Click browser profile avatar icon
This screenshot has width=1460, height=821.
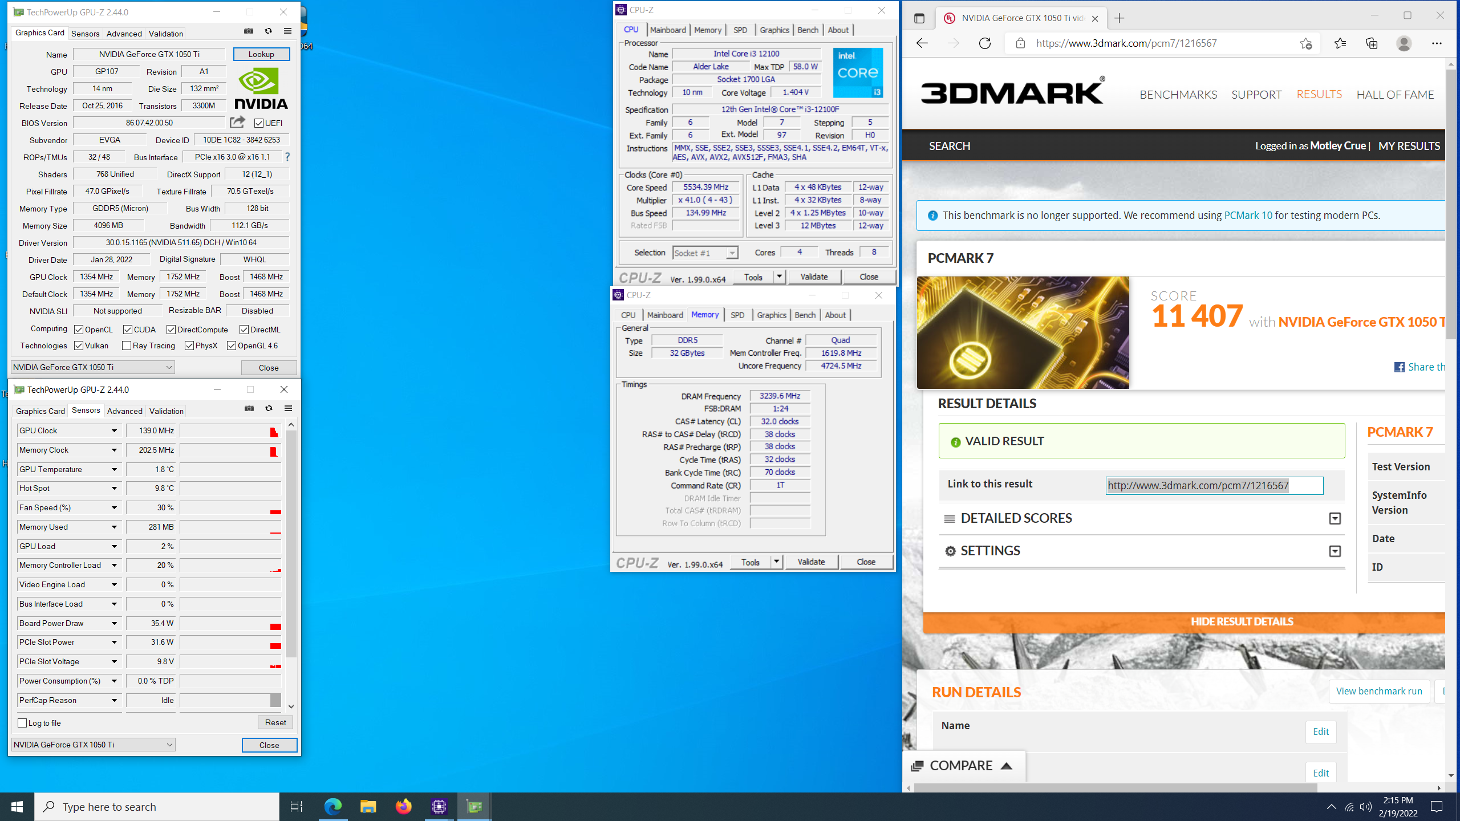pos(1404,43)
